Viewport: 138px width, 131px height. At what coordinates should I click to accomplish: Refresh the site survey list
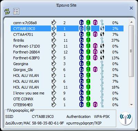(7, 11)
